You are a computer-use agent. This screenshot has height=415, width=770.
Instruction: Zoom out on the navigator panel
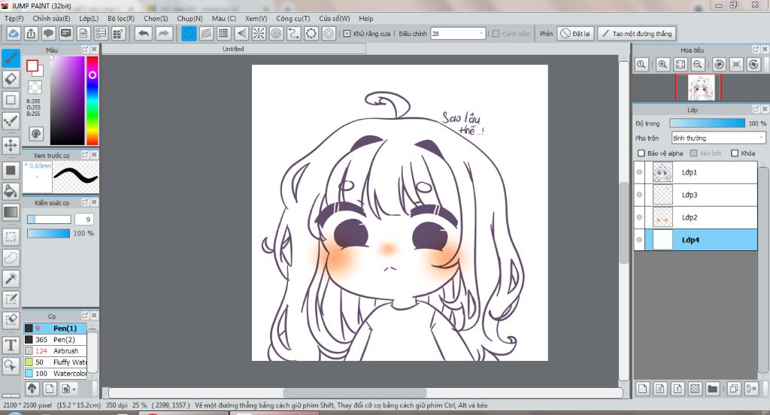[x=697, y=65]
